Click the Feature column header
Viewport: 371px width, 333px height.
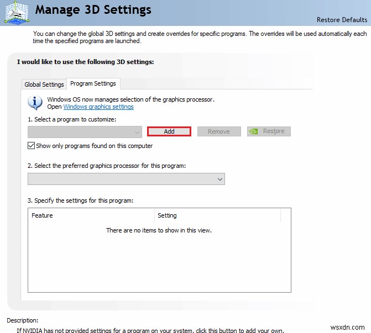click(x=42, y=215)
